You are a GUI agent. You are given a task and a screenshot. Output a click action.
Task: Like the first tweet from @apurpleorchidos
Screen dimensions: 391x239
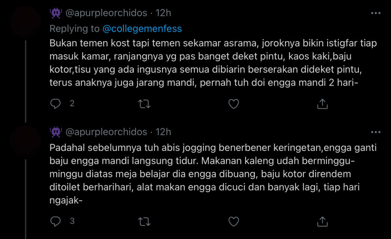233,104
